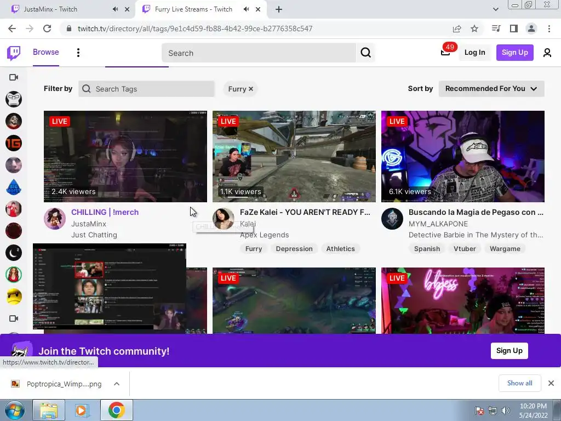Open the MYM_ALKAPONE channel name link
The height and width of the screenshot is (421, 561).
(x=438, y=224)
